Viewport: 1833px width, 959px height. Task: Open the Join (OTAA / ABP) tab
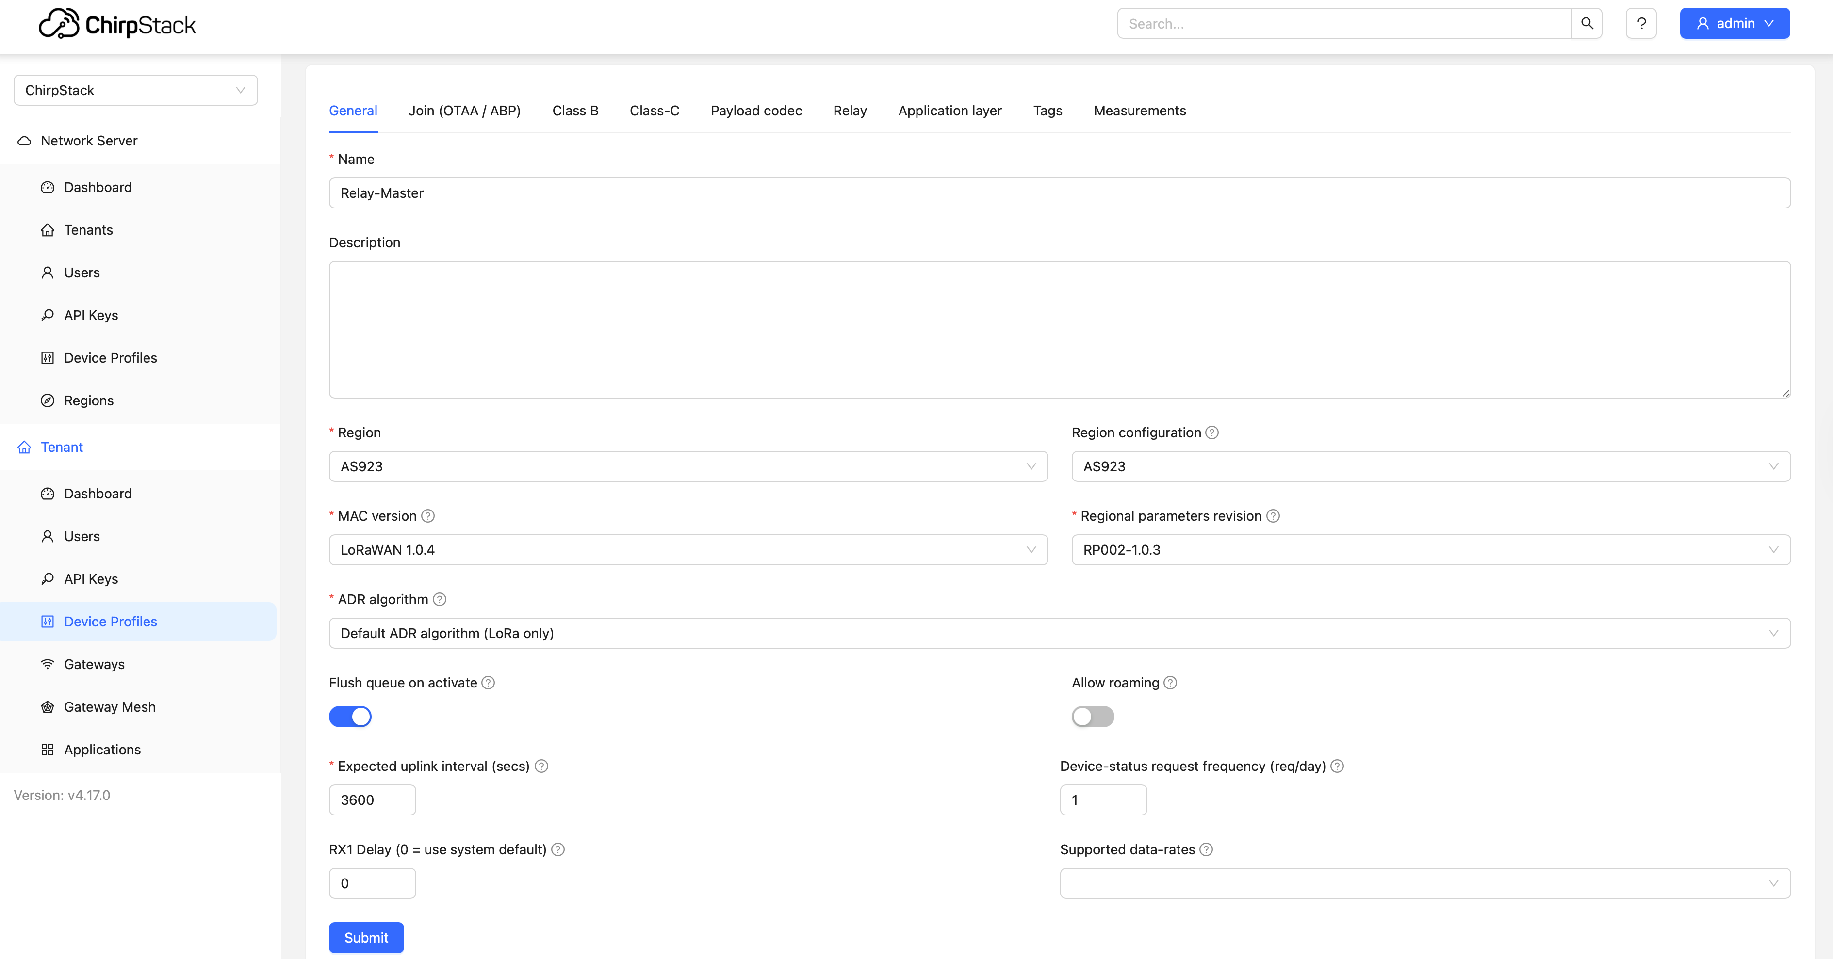click(464, 111)
